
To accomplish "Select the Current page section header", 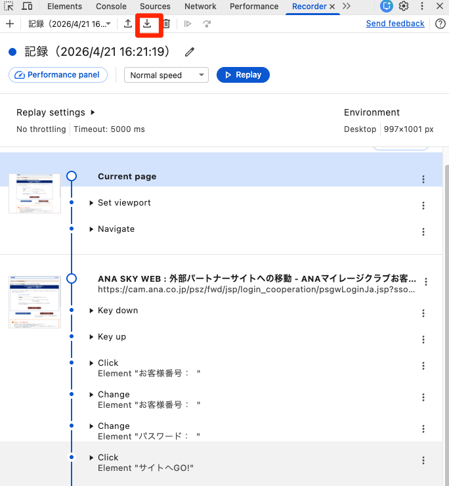I will (x=127, y=177).
